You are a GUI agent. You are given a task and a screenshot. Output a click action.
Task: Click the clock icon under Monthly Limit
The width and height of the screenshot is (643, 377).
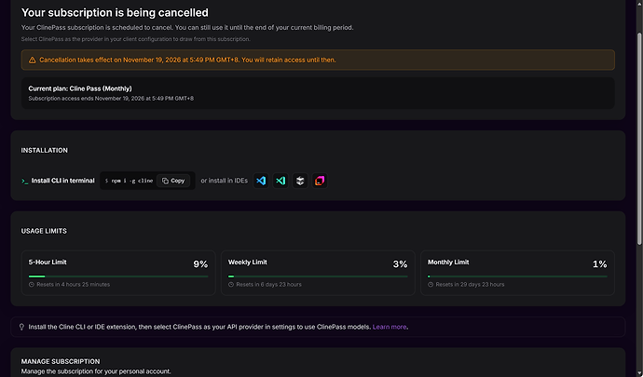point(431,285)
